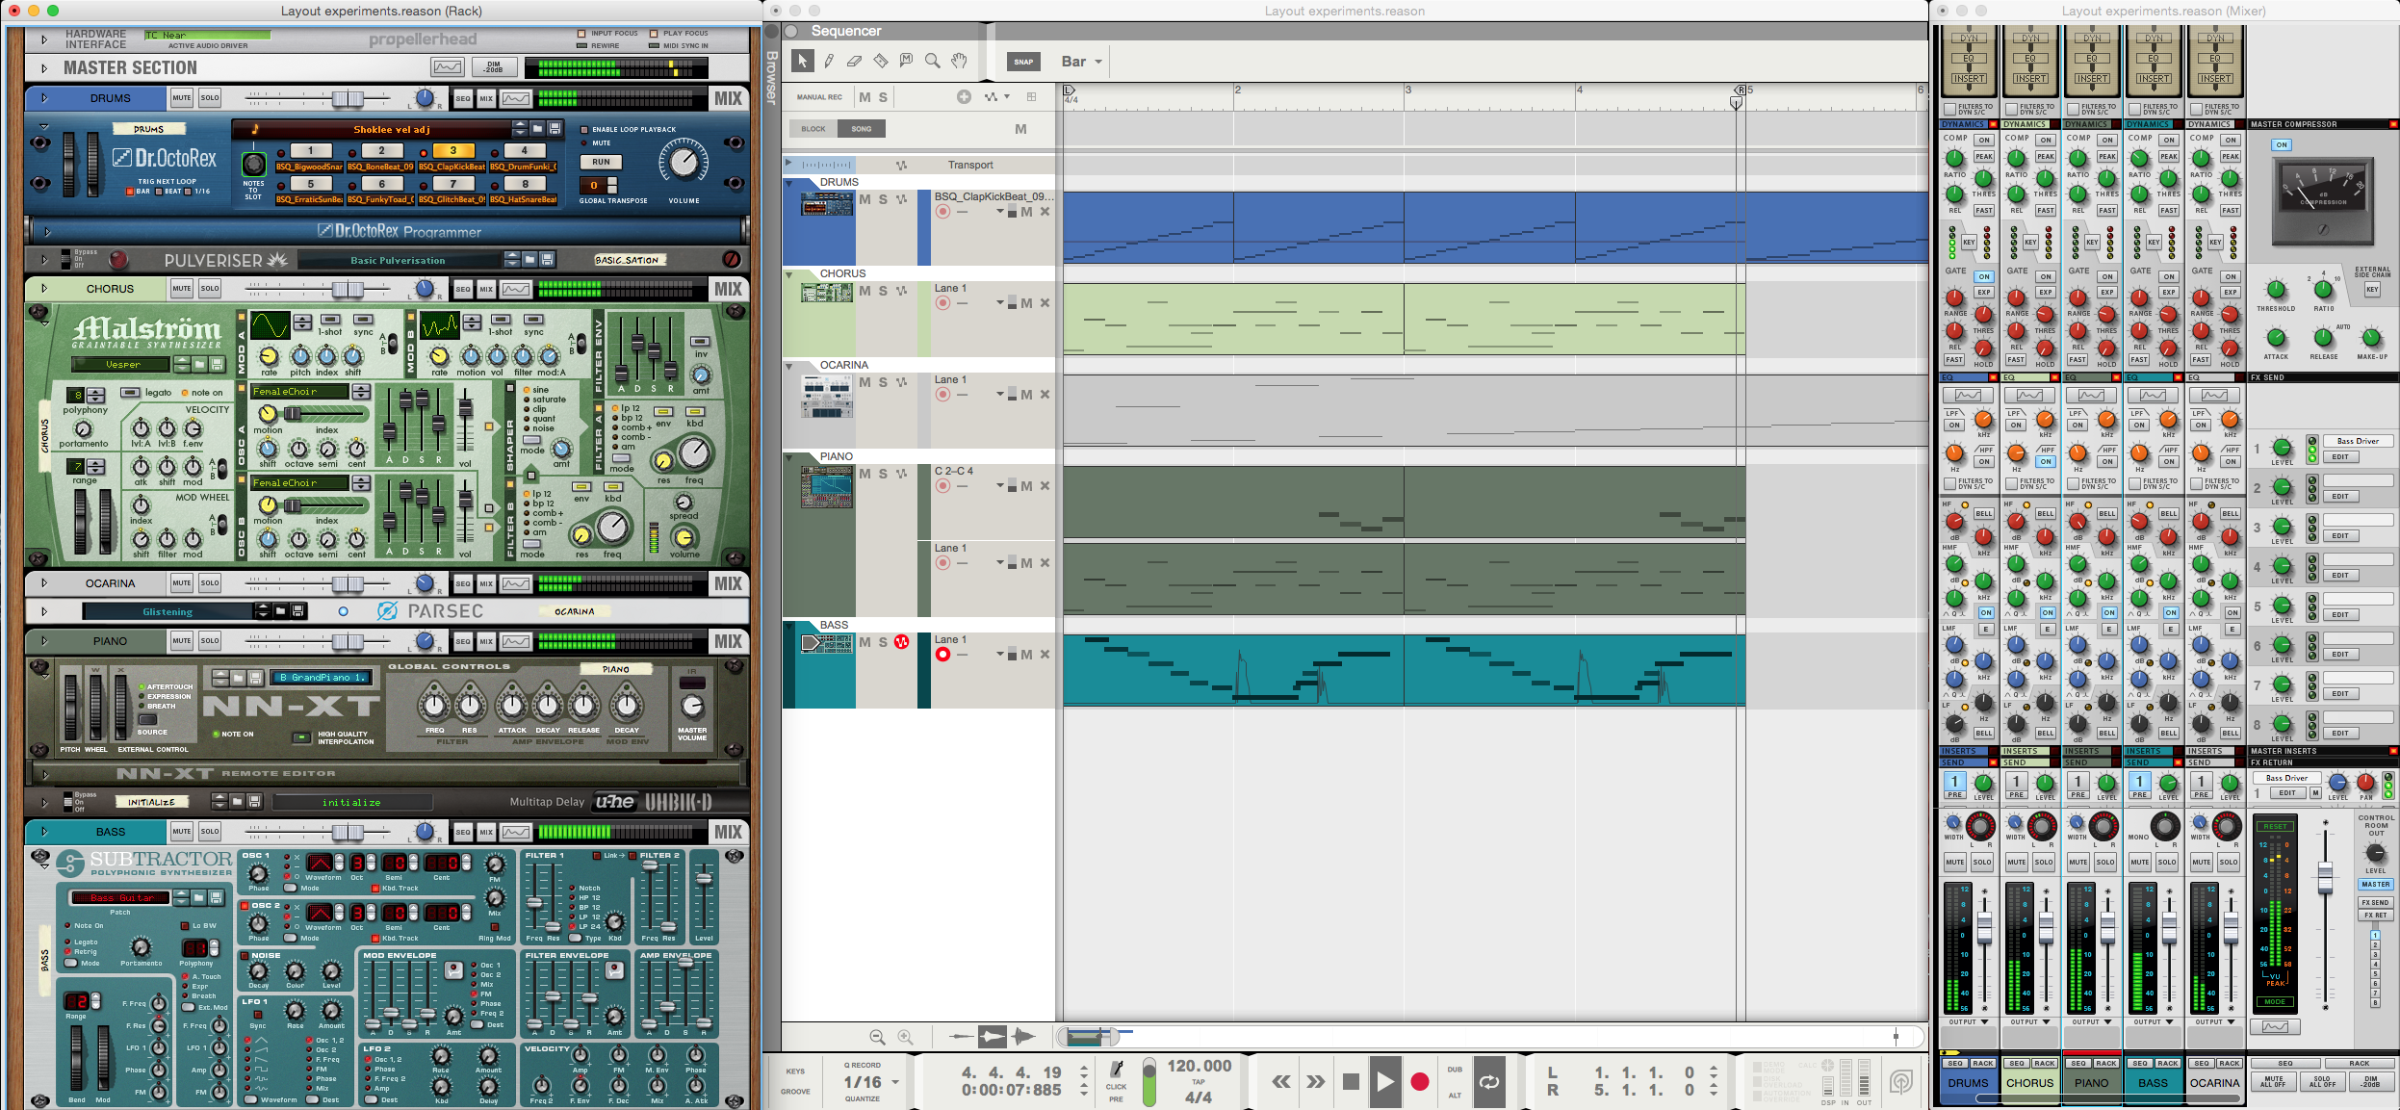
Task: Select the CHORUS channel label in mixer
Action: 2029,1083
